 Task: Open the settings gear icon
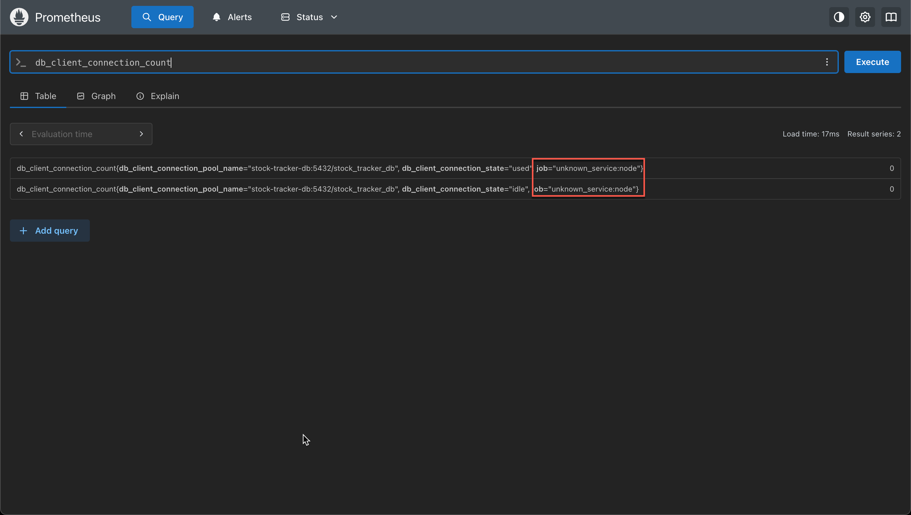(x=865, y=17)
